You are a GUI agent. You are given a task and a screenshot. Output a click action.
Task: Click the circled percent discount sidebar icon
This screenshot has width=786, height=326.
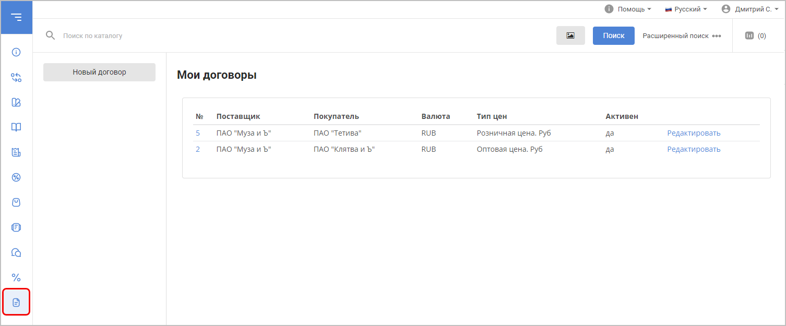16,177
